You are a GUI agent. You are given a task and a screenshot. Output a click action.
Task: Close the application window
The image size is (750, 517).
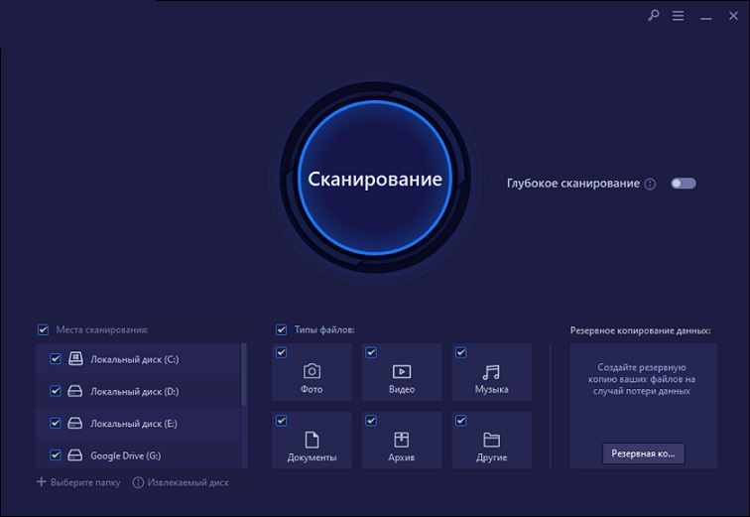733,16
